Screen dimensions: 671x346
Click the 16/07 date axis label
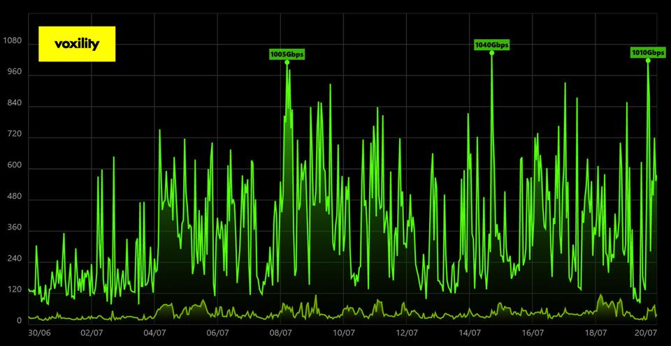pos(533,332)
